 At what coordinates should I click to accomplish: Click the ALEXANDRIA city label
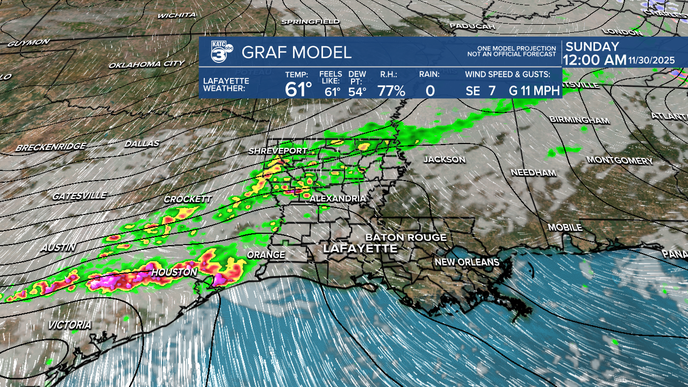[338, 198]
